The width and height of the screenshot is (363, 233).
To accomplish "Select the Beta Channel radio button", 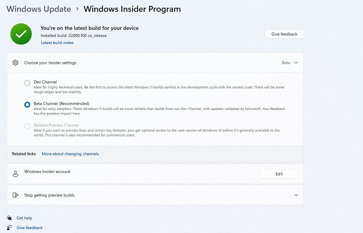I will 27,104.
